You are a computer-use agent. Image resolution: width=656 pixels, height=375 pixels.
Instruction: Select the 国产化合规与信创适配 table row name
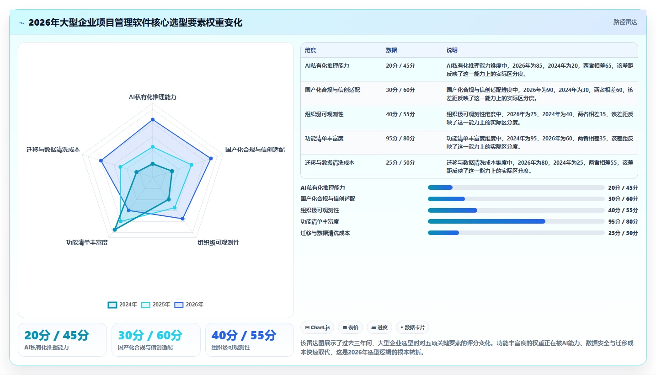[x=332, y=90]
